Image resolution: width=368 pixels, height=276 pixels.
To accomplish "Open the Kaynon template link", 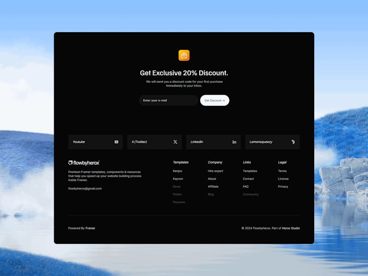I will tap(178, 178).
